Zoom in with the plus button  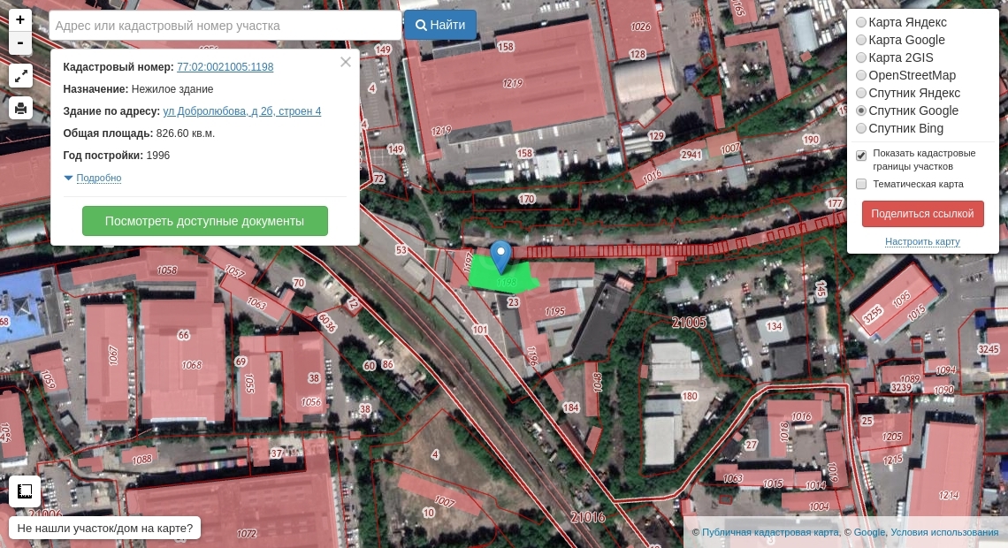coord(20,19)
